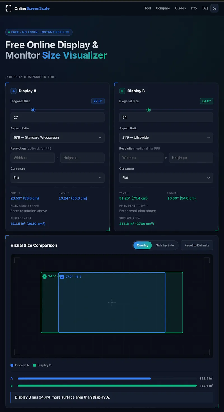Click Display A Width px field

[33, 158]
